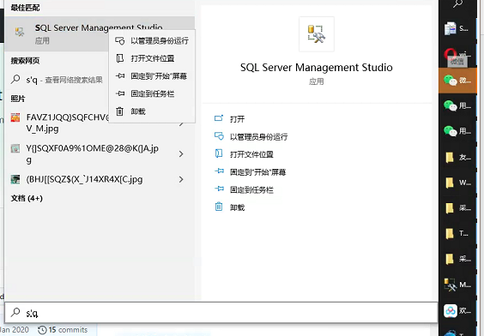The image size is (484, 336).
Task: Choose 以管理员身份运行 in the context menu
Action: [x=152, y=40]
